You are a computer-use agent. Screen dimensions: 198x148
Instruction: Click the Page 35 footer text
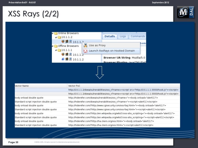13,142
